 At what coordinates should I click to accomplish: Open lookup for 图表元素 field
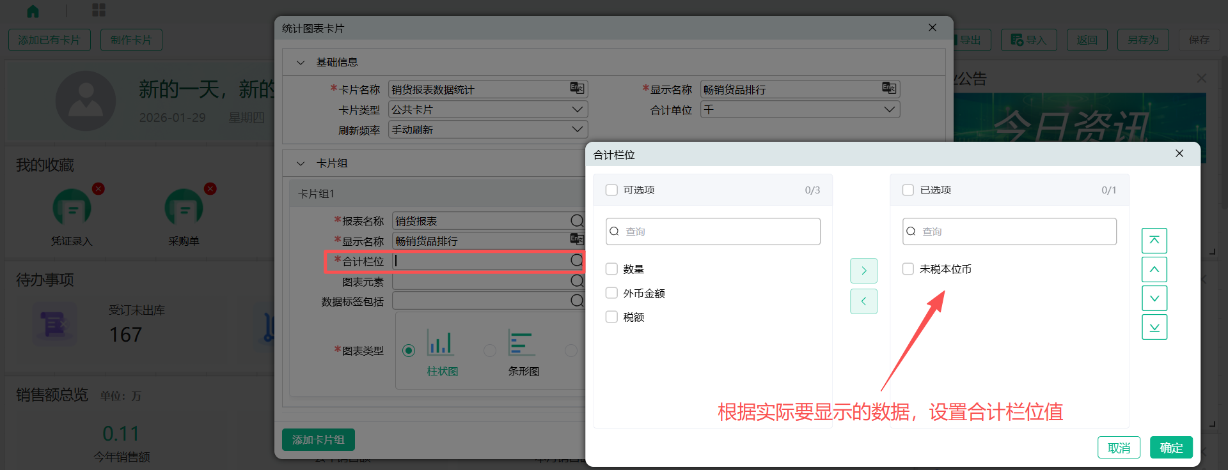point(576,281)
